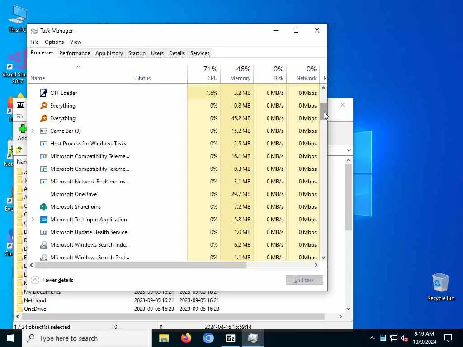Click the Microsoft SharePoint process icon
This screenshot has height=347, width=463.
click(44, 207)
